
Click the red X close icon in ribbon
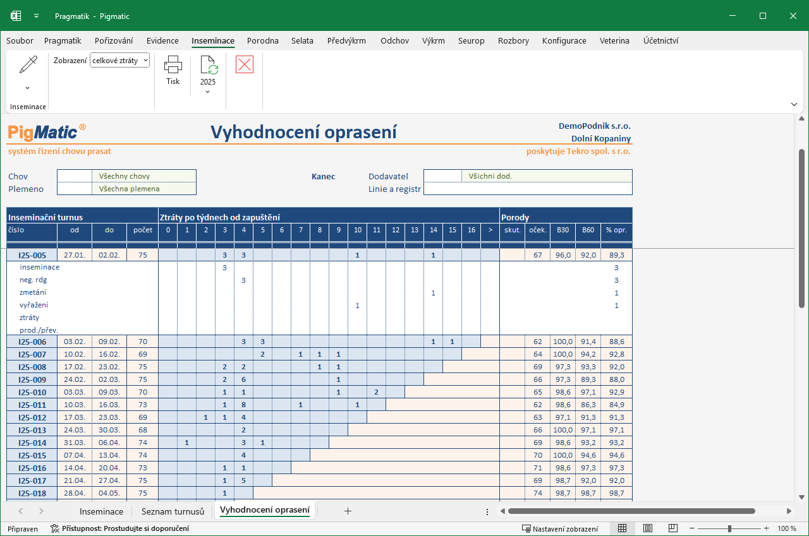[245, 64]
